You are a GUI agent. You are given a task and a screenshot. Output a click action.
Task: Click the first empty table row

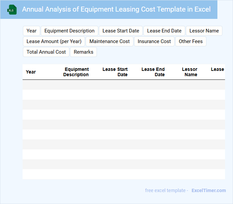coord(123,85)
